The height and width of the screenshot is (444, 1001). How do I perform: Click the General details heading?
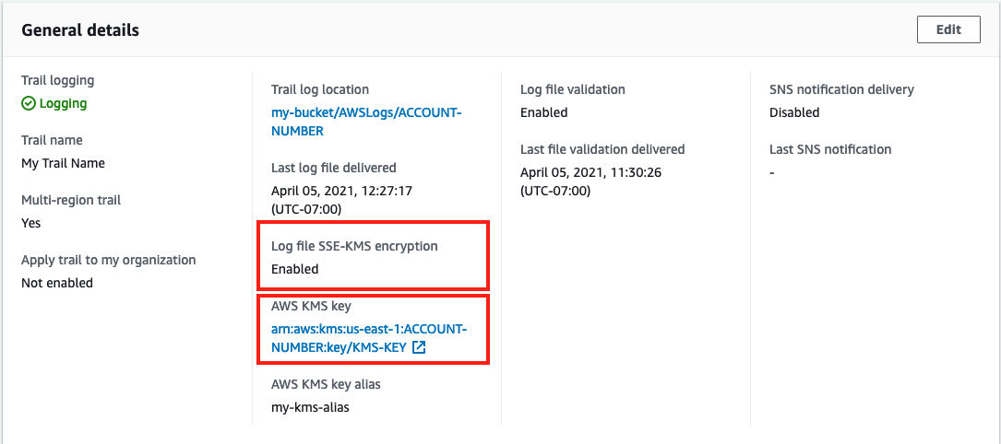[80, 30]
